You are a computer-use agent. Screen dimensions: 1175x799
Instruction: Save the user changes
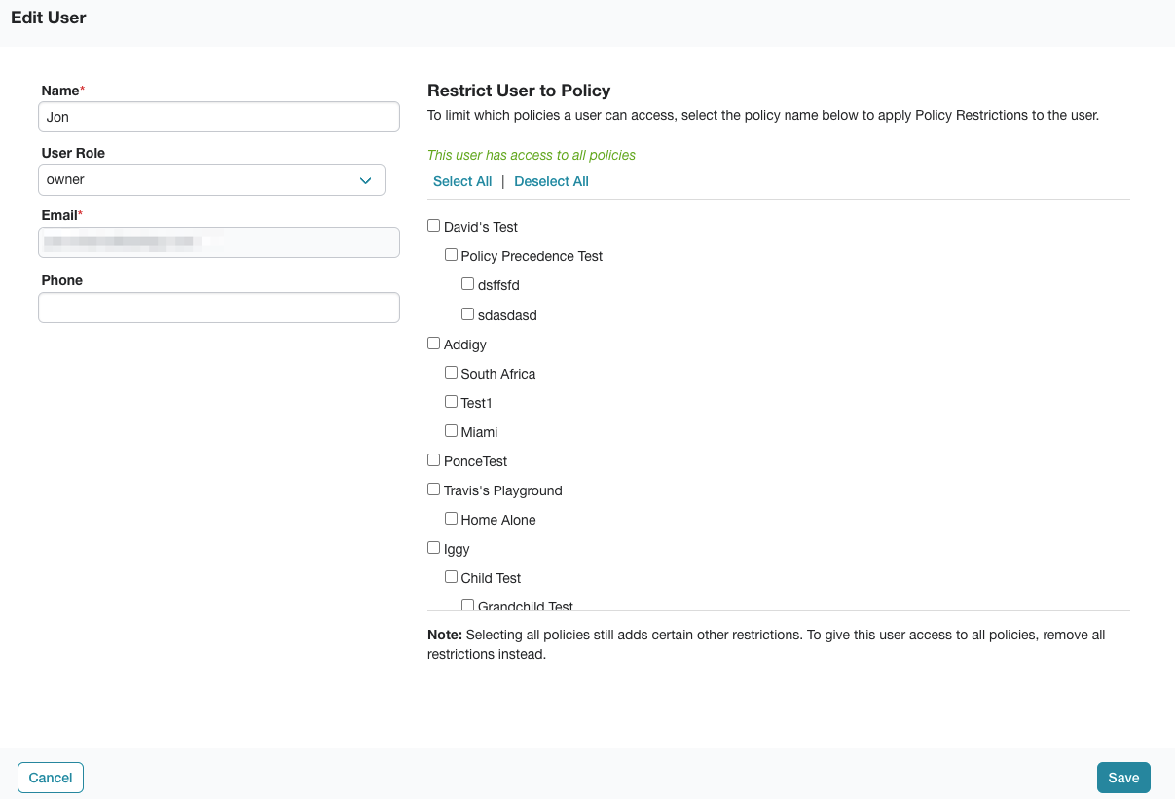1122,777
